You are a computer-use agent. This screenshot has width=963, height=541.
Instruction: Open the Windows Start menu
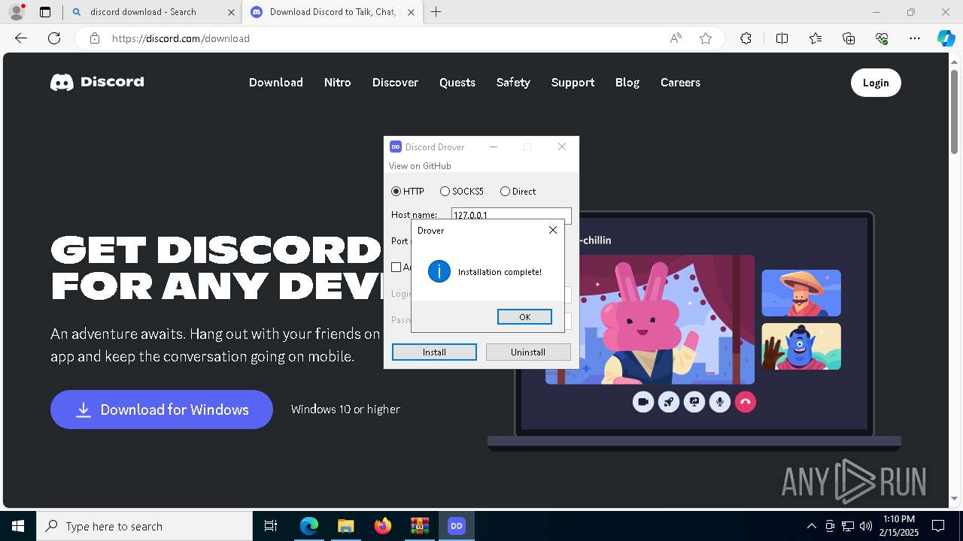click(x=18, y=526)
